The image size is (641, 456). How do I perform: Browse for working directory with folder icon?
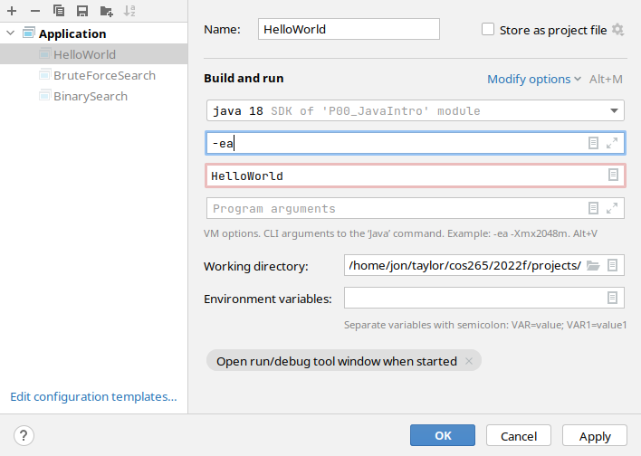(x=593, y=265)
